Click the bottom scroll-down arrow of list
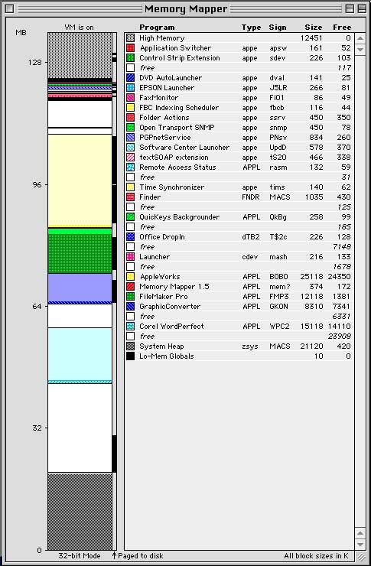The width and height of the screenshot is (371, 566). 360,544
